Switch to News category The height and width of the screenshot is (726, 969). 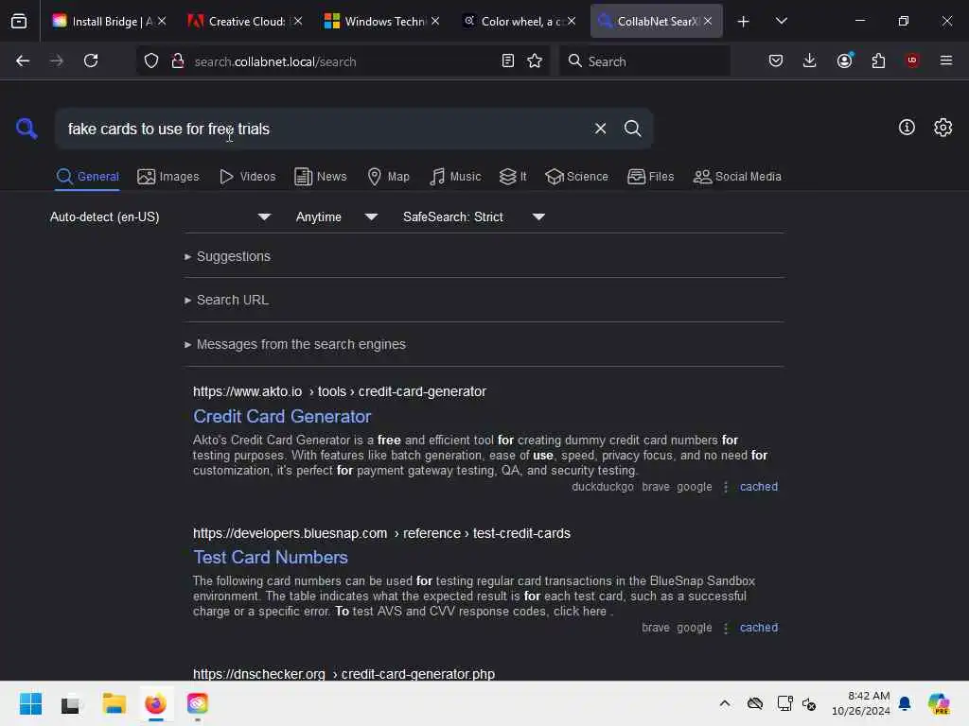(320, 177)
